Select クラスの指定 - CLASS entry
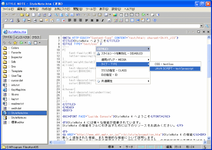 123,70
